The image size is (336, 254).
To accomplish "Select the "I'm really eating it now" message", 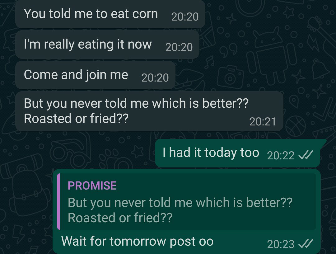I will pos(88,45).
